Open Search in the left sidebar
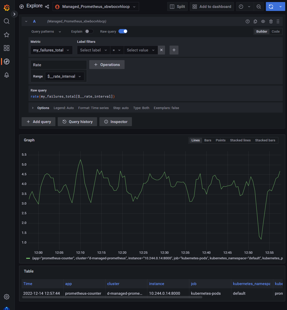The height and width of the screenshot is (310, 287). pos(7,21)
